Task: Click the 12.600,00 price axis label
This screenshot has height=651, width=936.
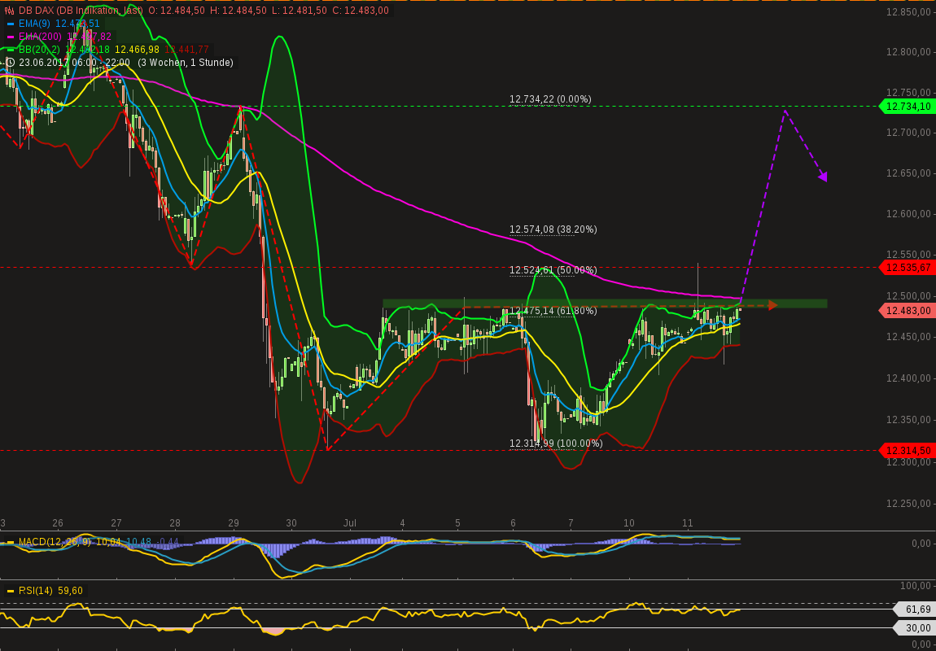Action: (x=909, y=214)
